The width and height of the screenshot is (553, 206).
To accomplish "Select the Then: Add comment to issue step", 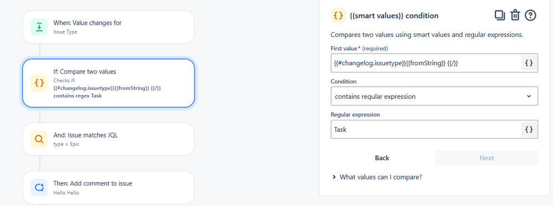I will [x=108, y=187].
